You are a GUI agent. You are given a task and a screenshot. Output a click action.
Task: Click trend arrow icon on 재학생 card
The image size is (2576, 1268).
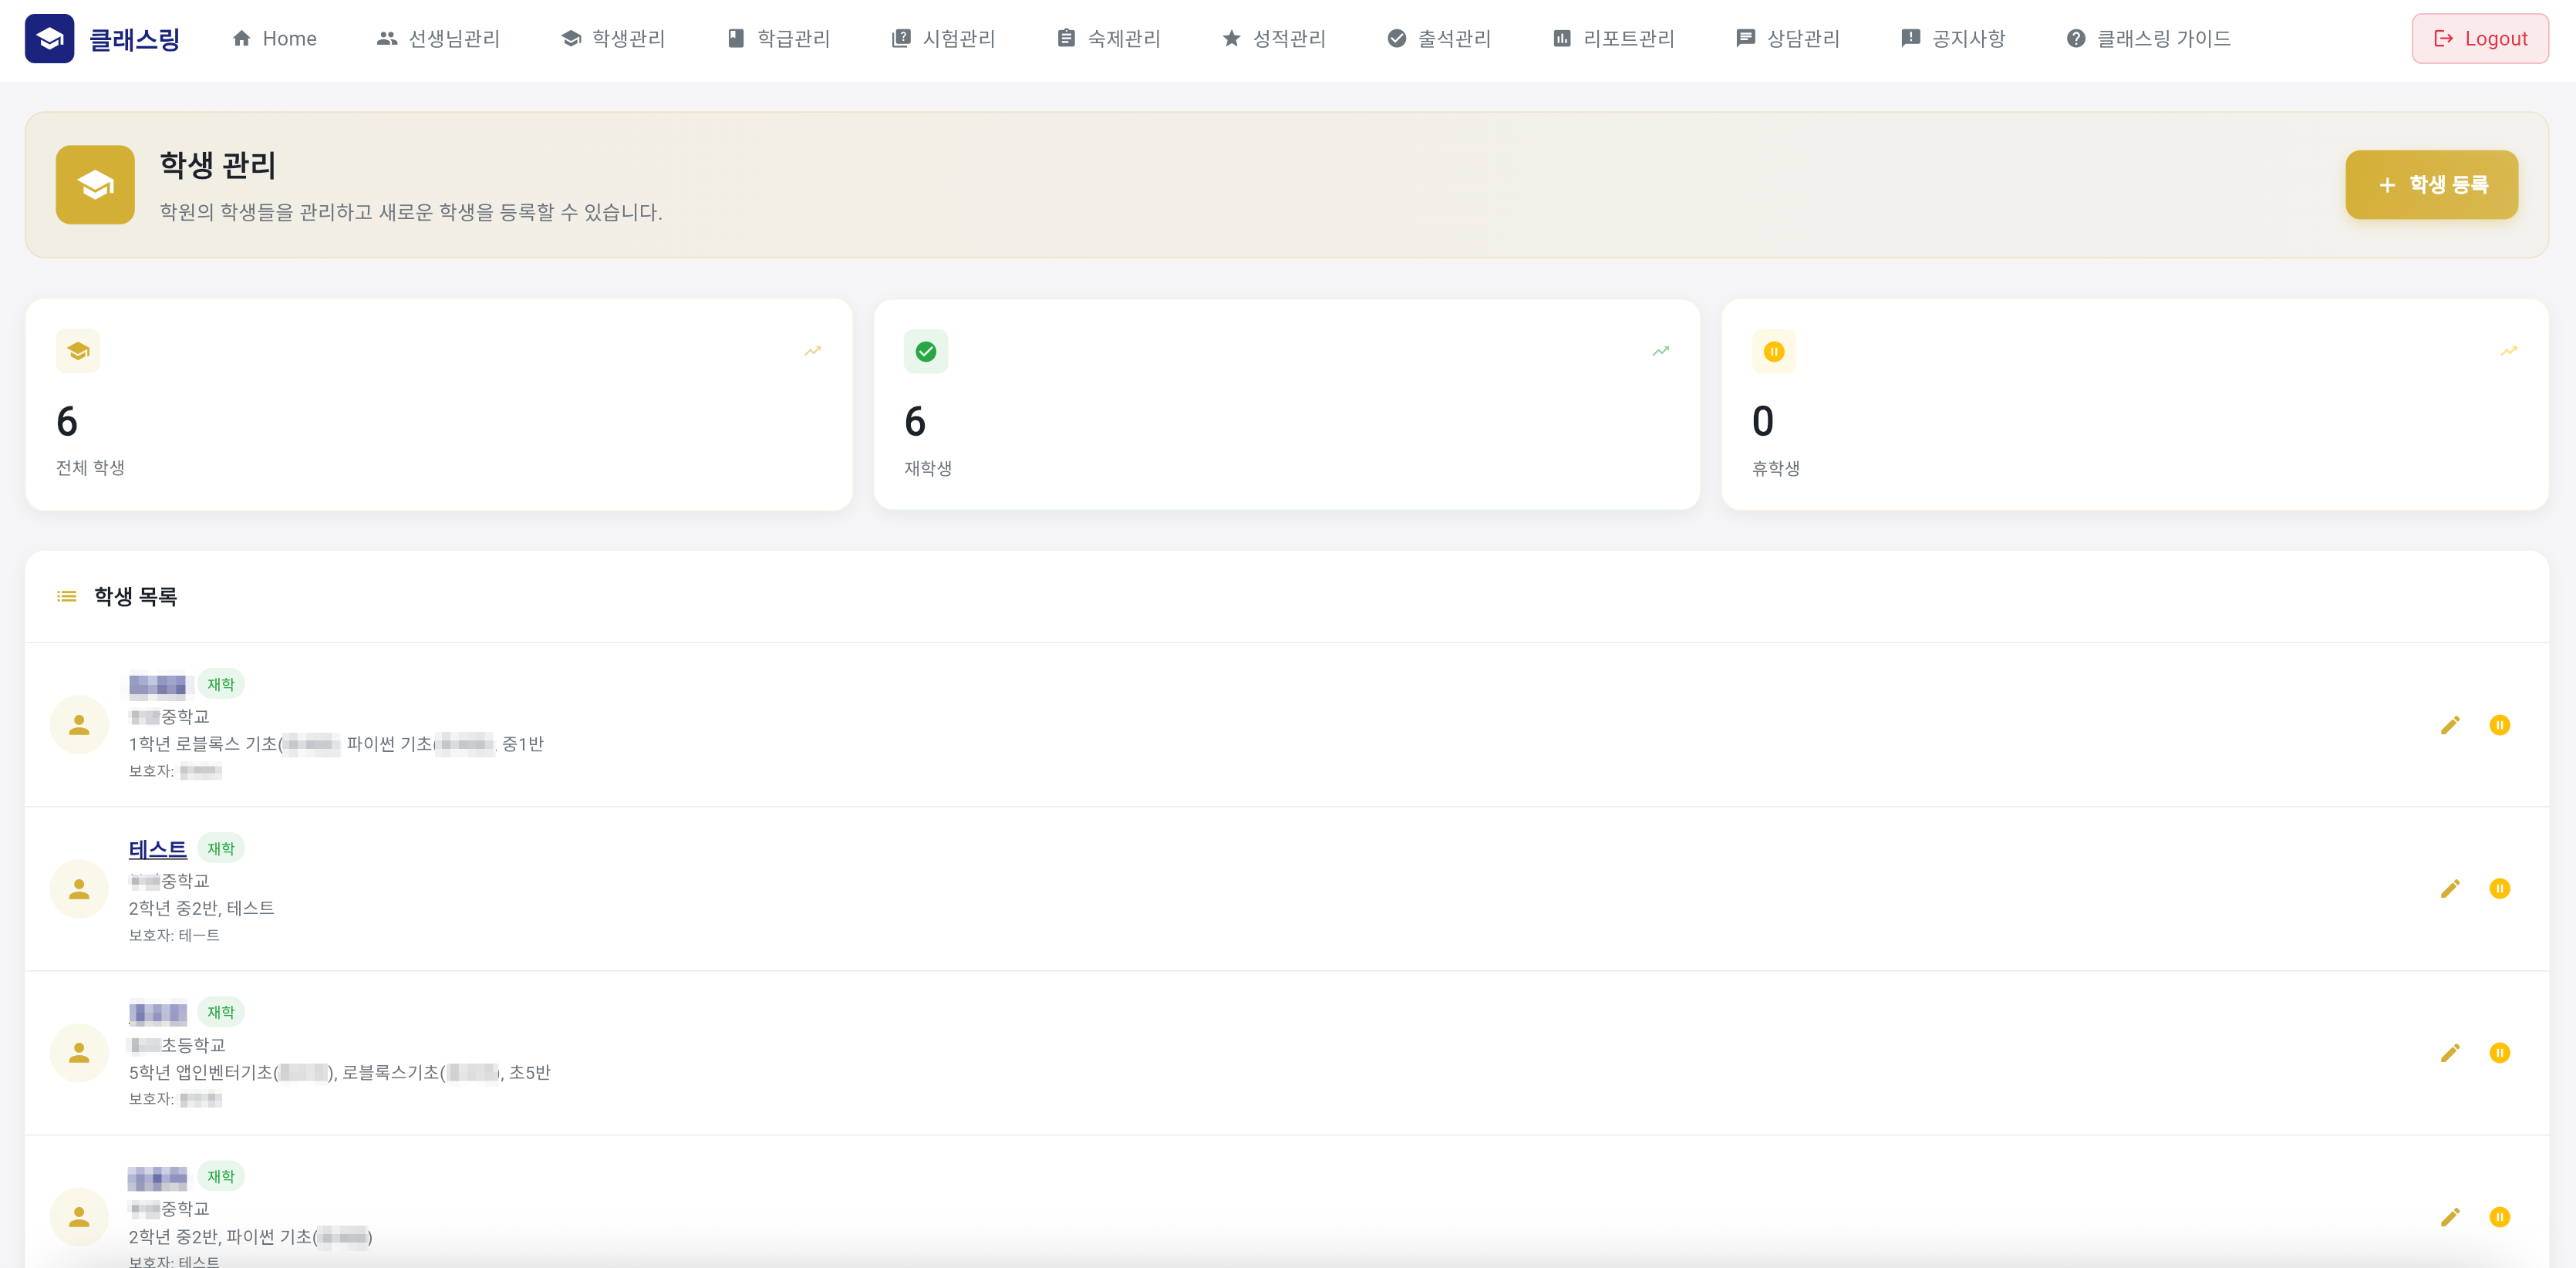[1661, 351]
